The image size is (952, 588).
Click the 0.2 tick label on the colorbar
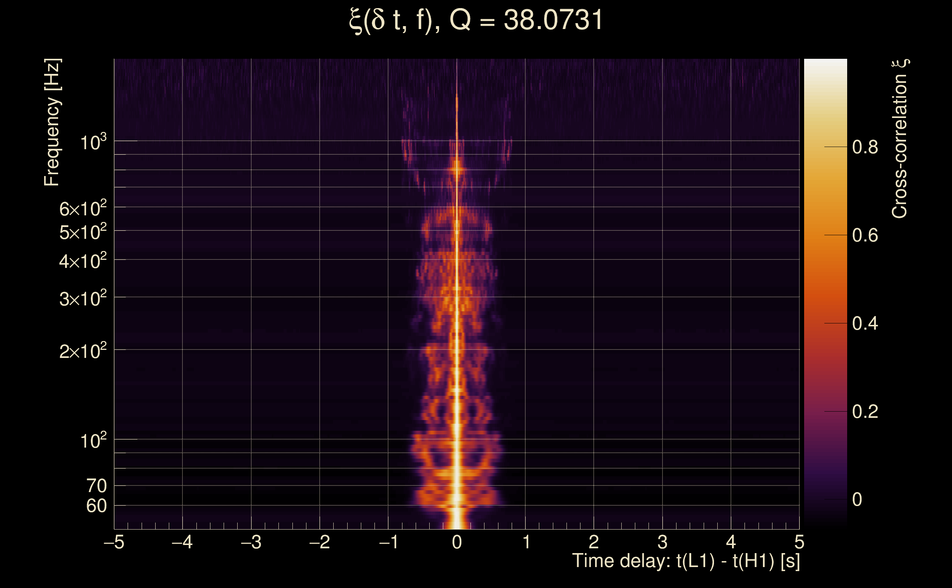point(865,412)
